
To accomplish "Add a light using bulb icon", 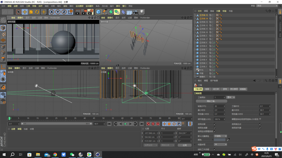I will point(142,12).
